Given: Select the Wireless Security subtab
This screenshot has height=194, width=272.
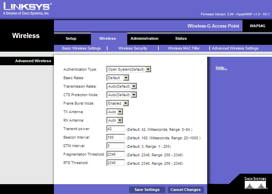Looking at the screenshot, I should coord(133,48).
